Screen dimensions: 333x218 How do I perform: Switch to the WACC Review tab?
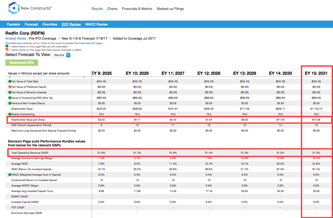click(96, 24)
